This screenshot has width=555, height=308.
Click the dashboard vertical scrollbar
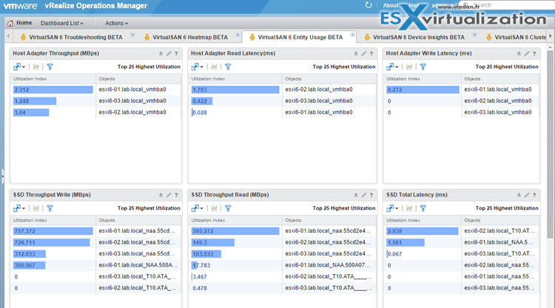click(x=550, y=144)
